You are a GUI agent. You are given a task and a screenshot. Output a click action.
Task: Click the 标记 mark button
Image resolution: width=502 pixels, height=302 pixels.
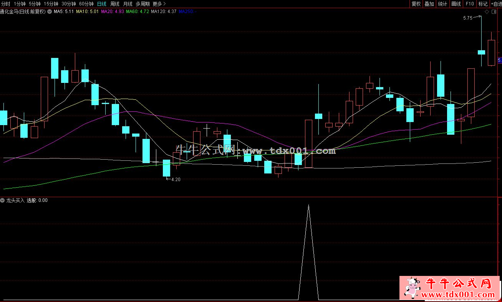[483, 4]
